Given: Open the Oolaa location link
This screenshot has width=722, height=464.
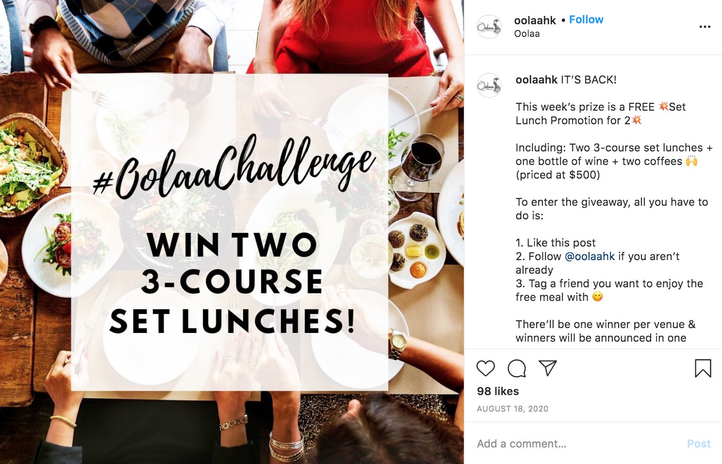Looking at the screenshot, I should pyautogui.click(x=527, y=33).
